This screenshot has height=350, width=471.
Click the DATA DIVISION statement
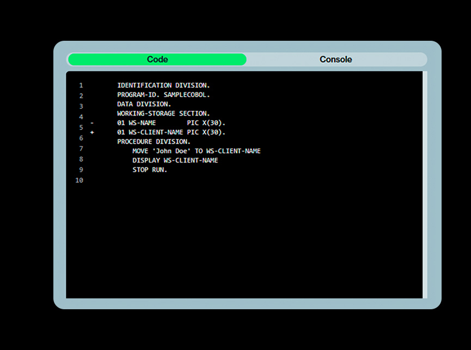[x=144, y=104]
